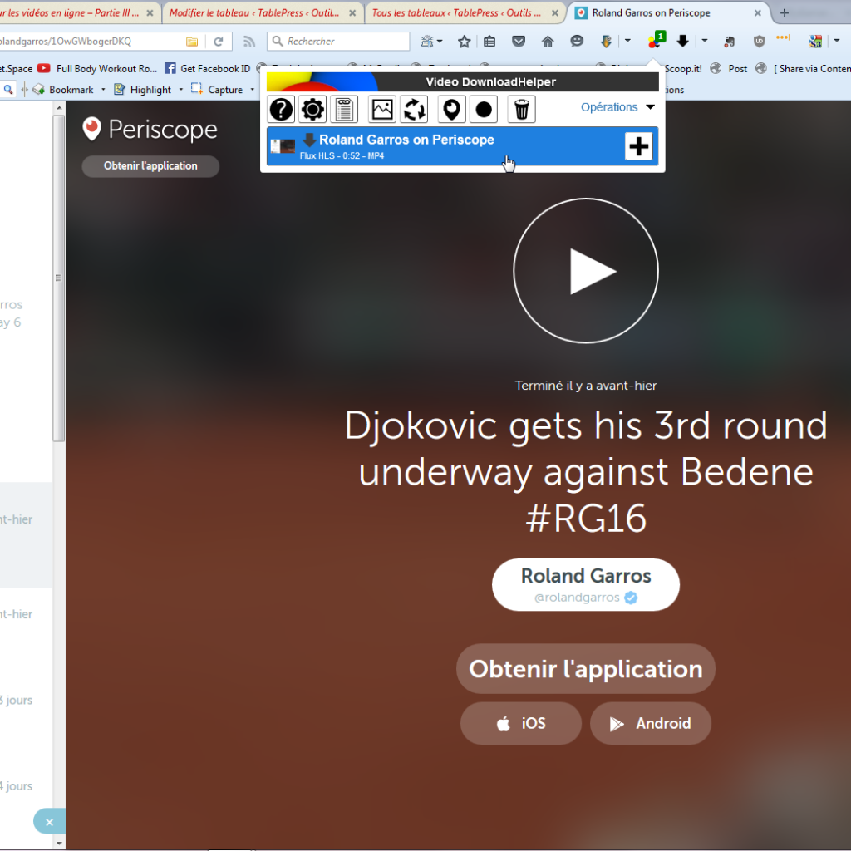This screenshot has height=851, width=851.
Task: Click the orange down-arrow extension icon left of DownloadHelper
Action: [606, 42]
